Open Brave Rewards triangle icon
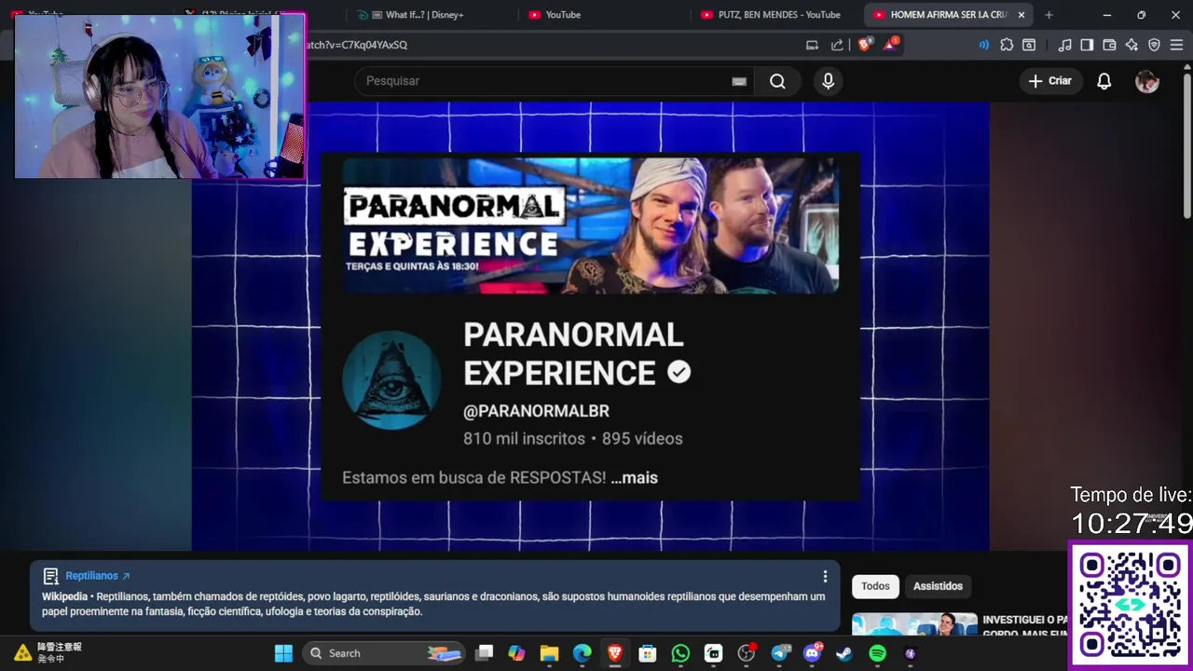 coord(890,44)
